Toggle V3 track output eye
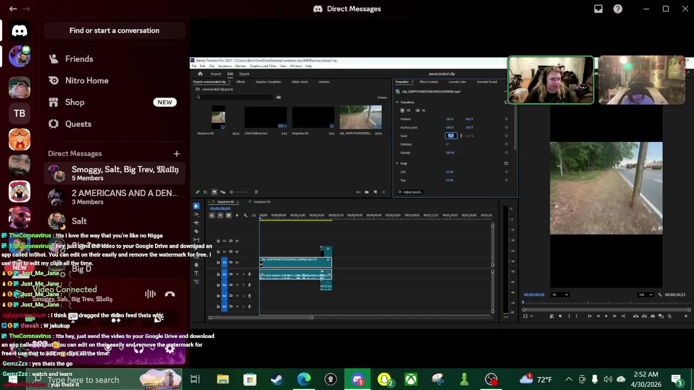 237,240
